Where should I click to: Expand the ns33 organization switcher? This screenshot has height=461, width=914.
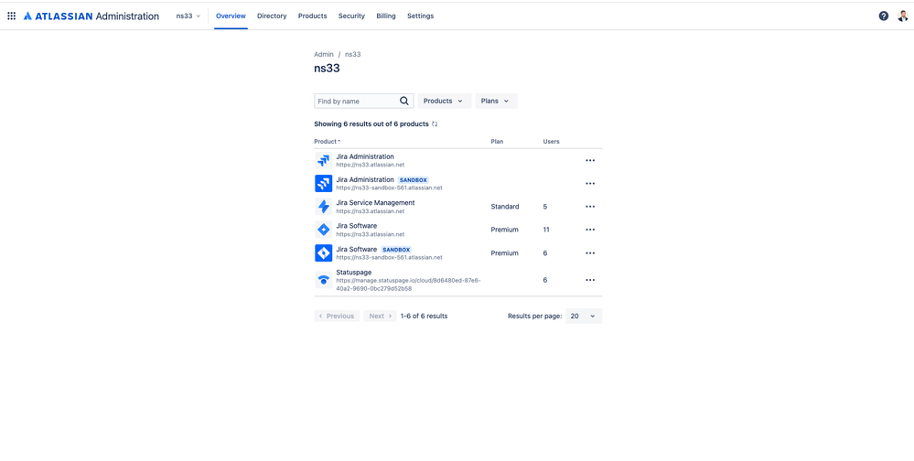point(188,16)
